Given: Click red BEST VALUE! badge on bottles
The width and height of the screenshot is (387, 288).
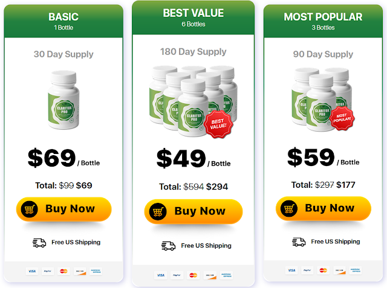Looking at the screenshot, I should [218, 124].
